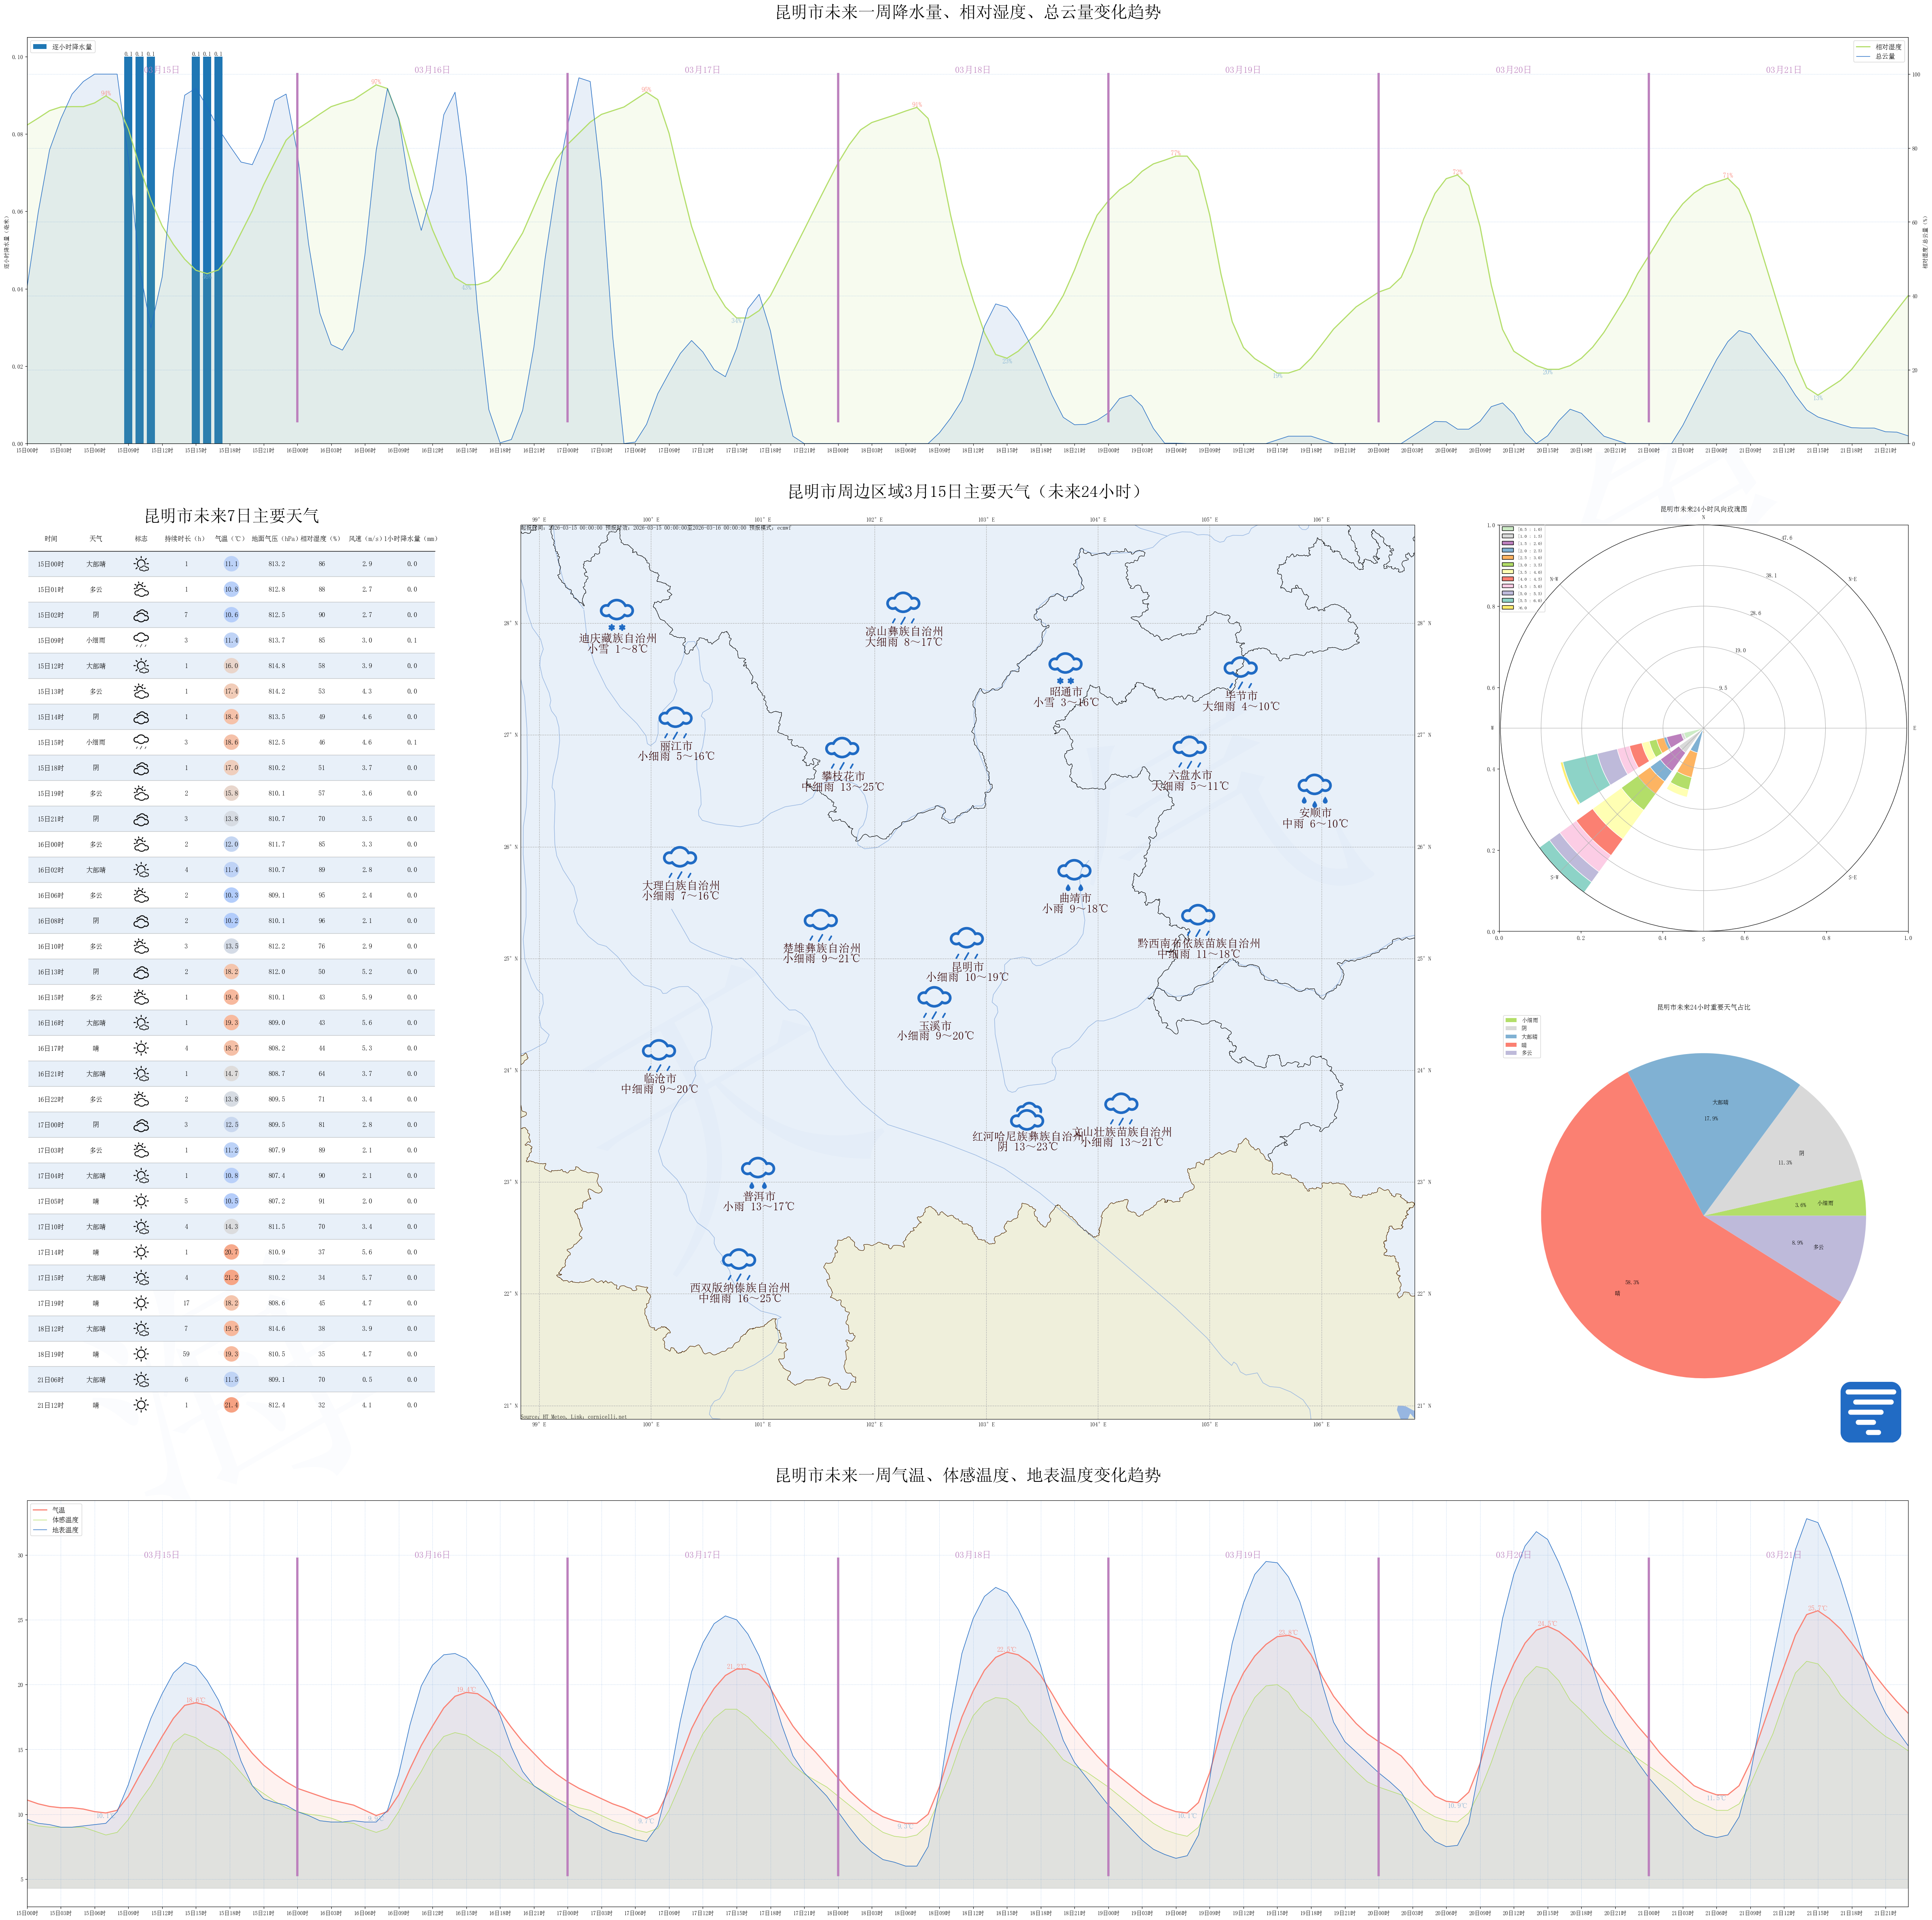The image size is (1932, 1920).
Task: Click the cloud icon above 临沧市
Action: coord(658,1052)
